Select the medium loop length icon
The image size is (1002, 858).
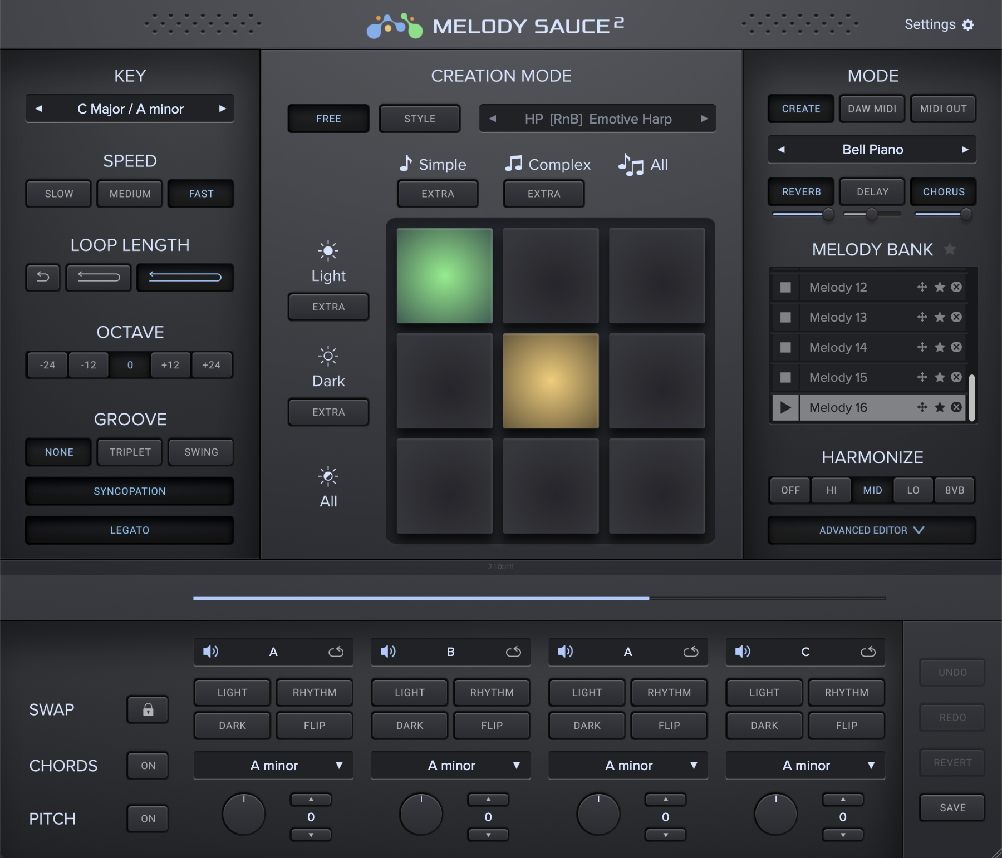[x=99, y=277]
